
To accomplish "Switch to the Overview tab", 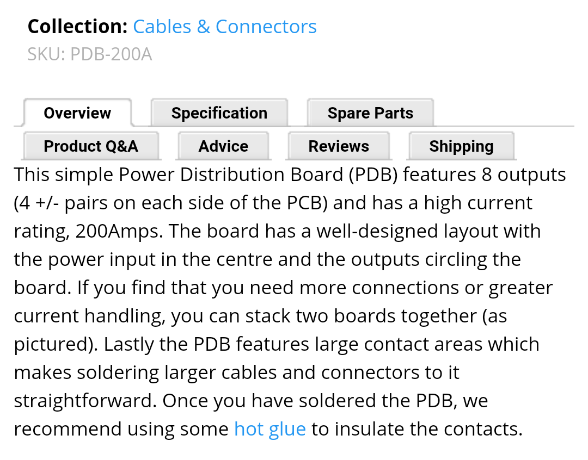I will pyautogui.click(x=77, y=113).
